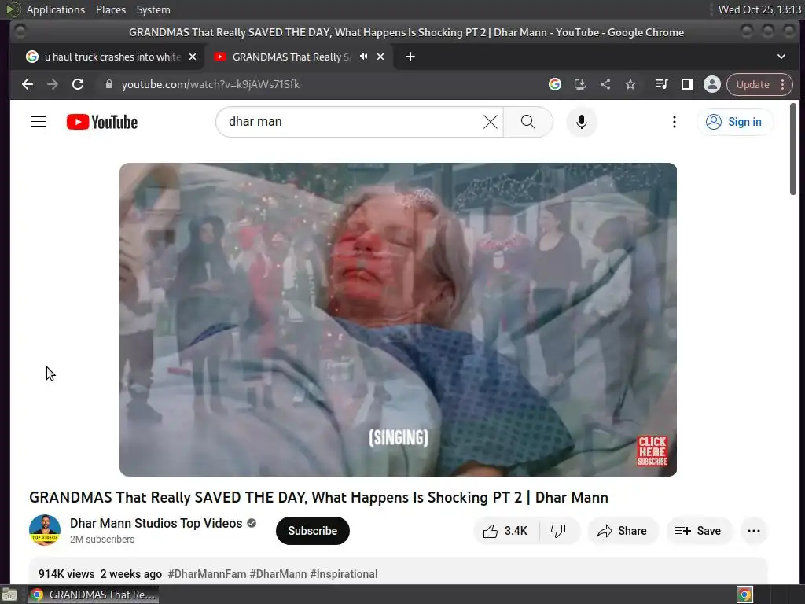Viewport: 805px width, 604px height.
Task: Open the YouTube hamburger guide menu
Action: 39,122
